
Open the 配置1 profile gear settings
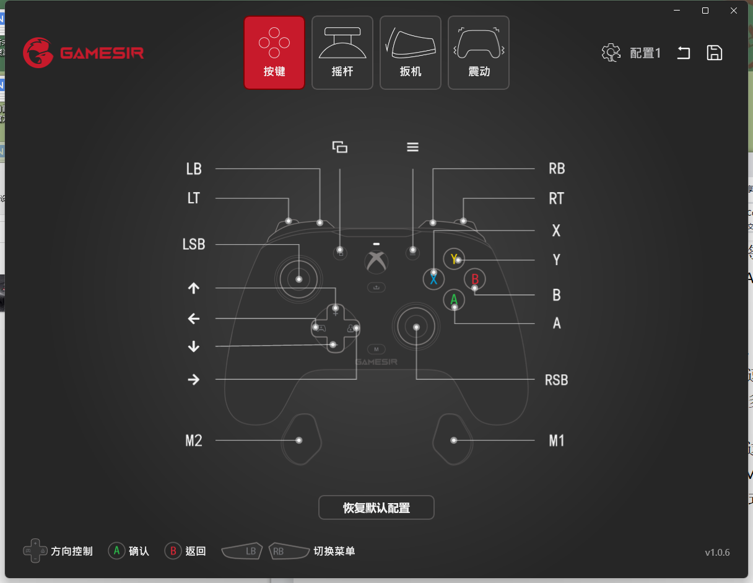point(611,53)
